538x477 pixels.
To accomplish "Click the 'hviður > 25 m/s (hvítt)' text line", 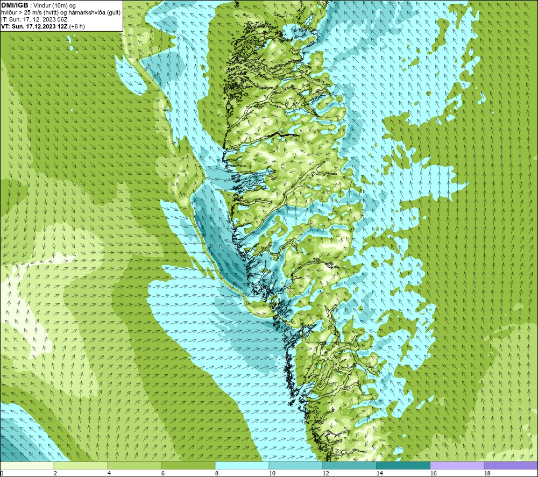I will tap(61, 13).
